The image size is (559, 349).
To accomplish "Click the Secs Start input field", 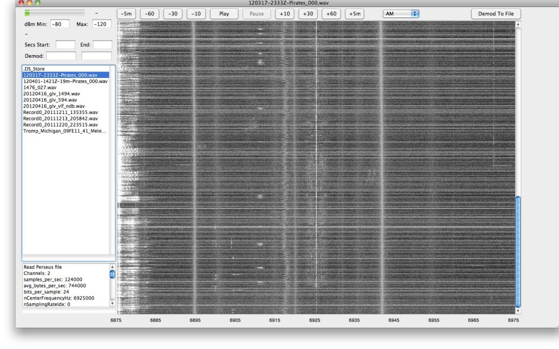I will pos(66,45).
